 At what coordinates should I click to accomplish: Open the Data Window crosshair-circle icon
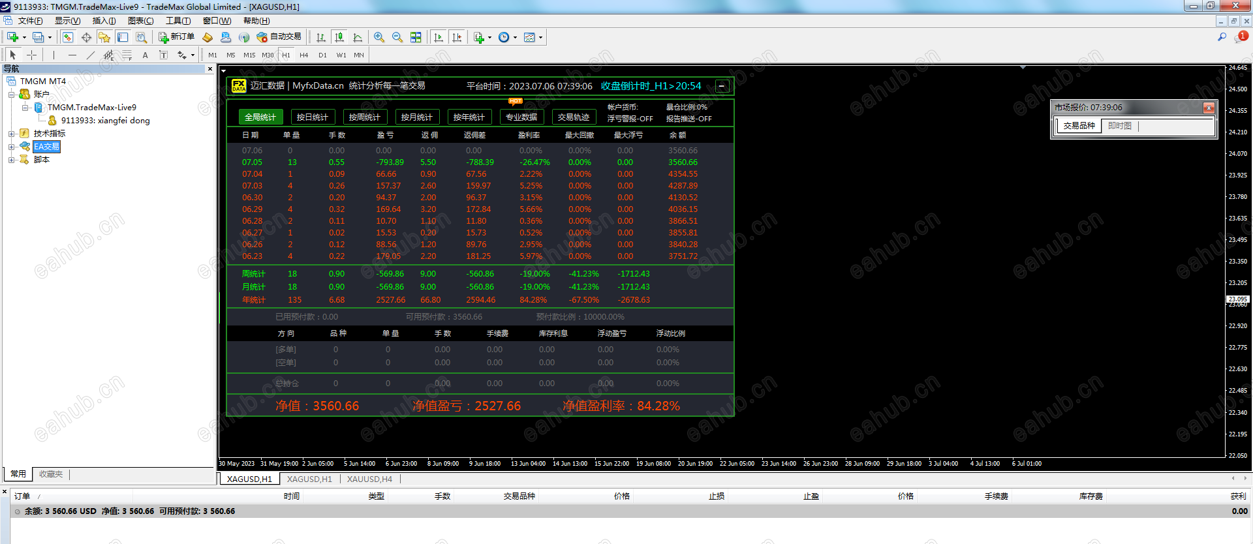[86, 37]
